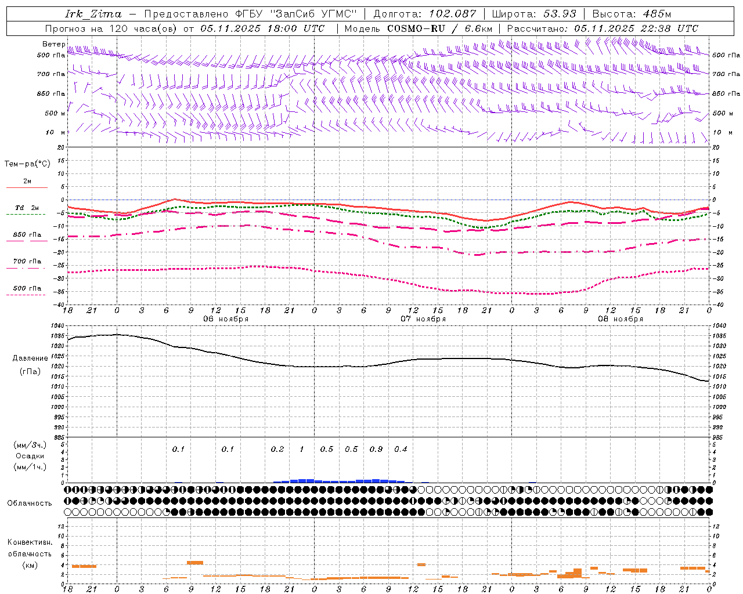This screenshot has height=594, width=743.
Task: Click the 0.2 precipitation amount value
Action: pyautogui.click(x=277, y=449)
